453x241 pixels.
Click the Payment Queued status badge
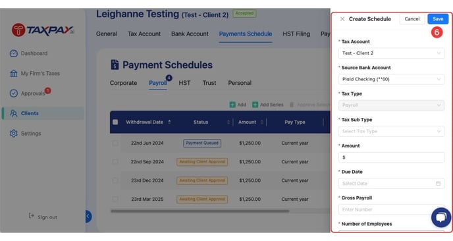(x=202, y=143)
